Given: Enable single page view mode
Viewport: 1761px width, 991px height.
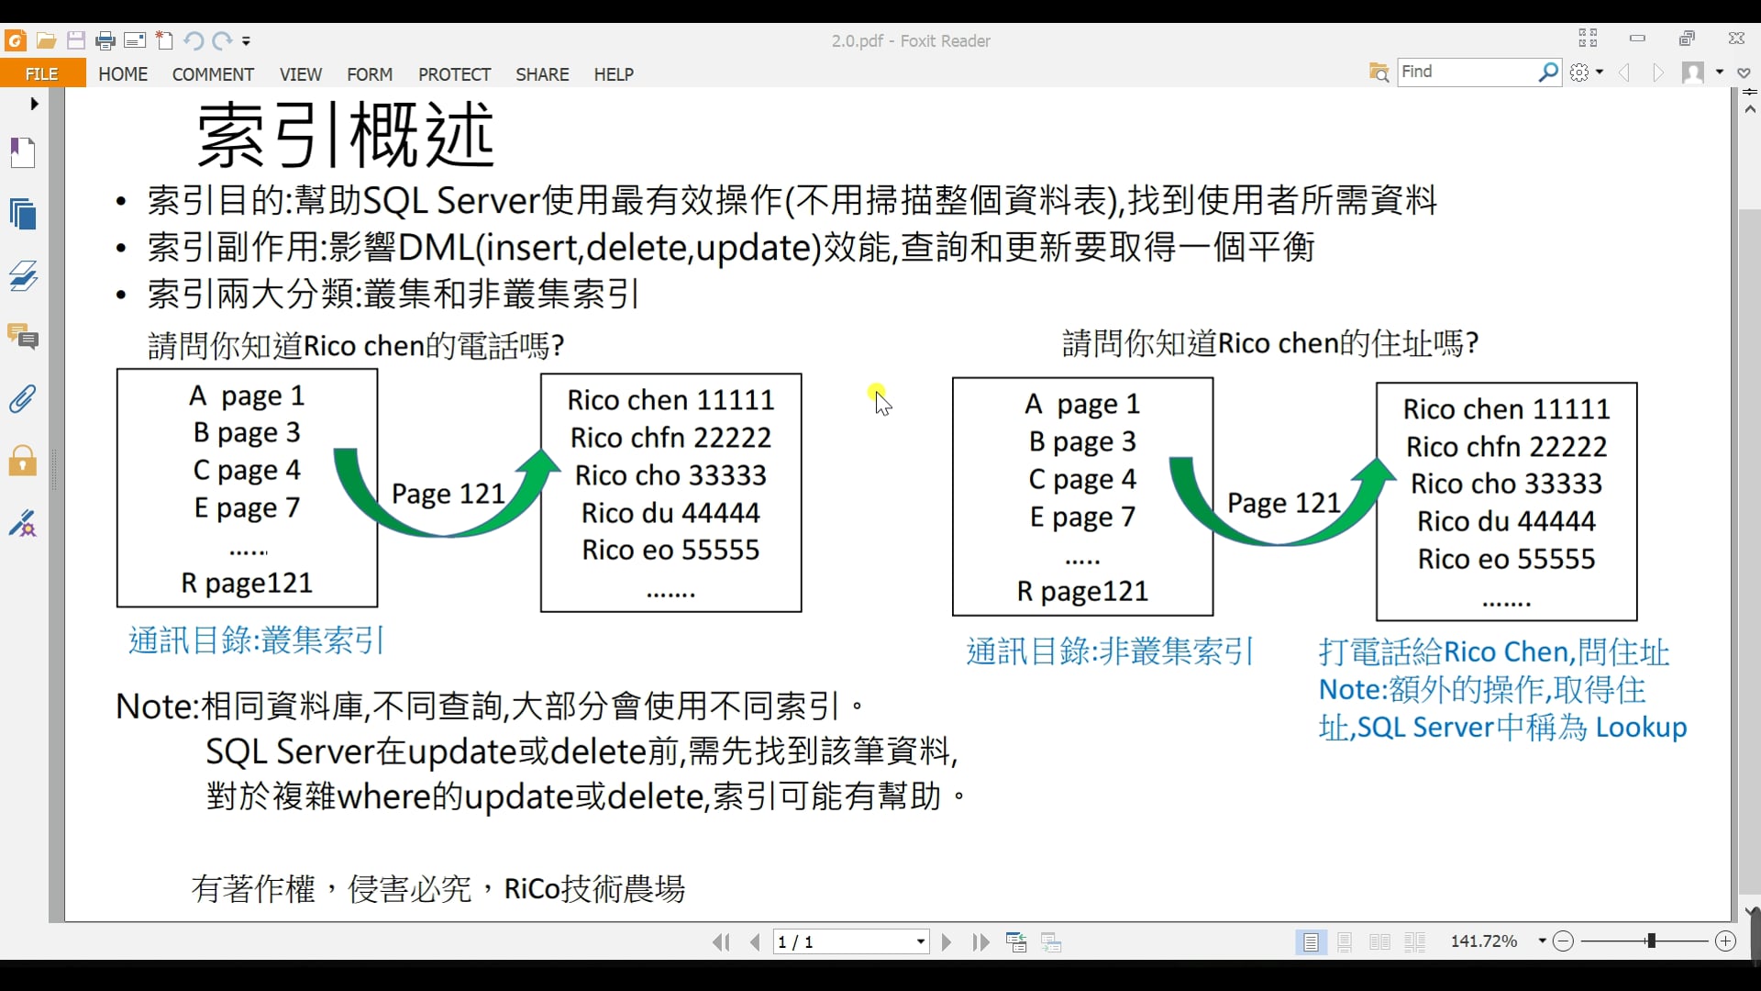Looking at the screenshot, I should pos(1311,941).
